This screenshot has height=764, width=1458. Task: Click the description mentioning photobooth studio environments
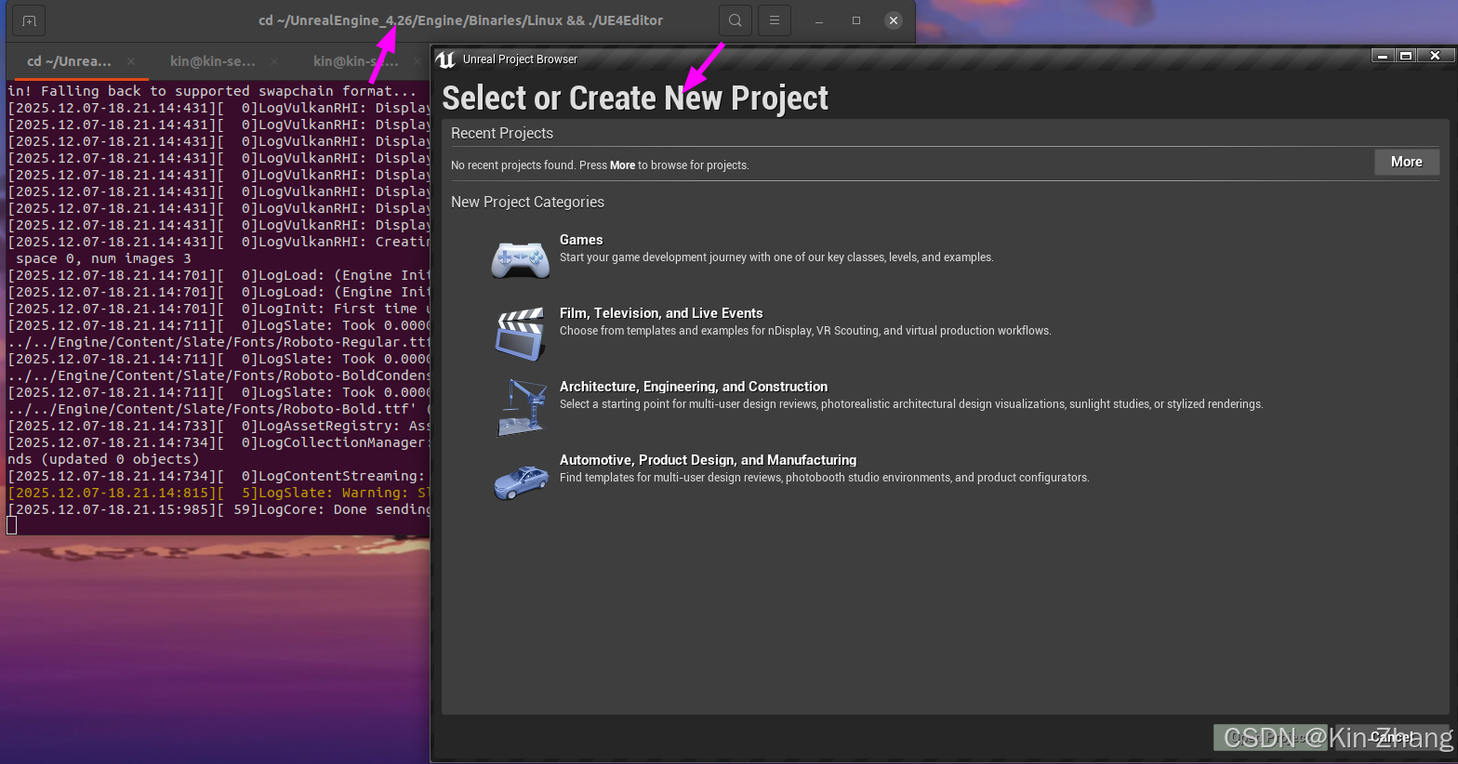pos(824,478)
